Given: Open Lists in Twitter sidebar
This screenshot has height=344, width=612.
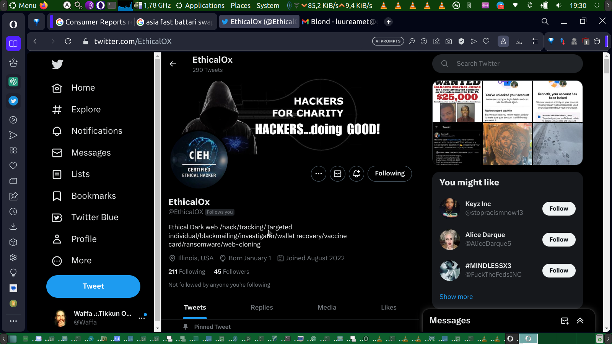Looking at the screenshot, I should pos(71,174).
